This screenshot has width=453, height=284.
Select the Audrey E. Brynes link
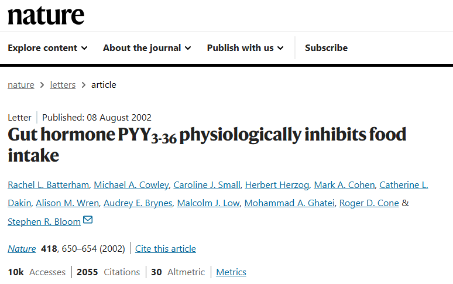pyautogui.click(x=138, y=203)
